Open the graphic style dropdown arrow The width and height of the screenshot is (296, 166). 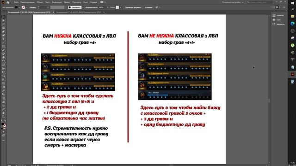pos(120,7)
